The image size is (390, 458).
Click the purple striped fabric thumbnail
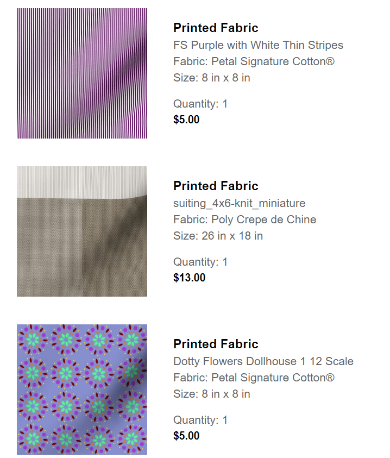point(82,73)
